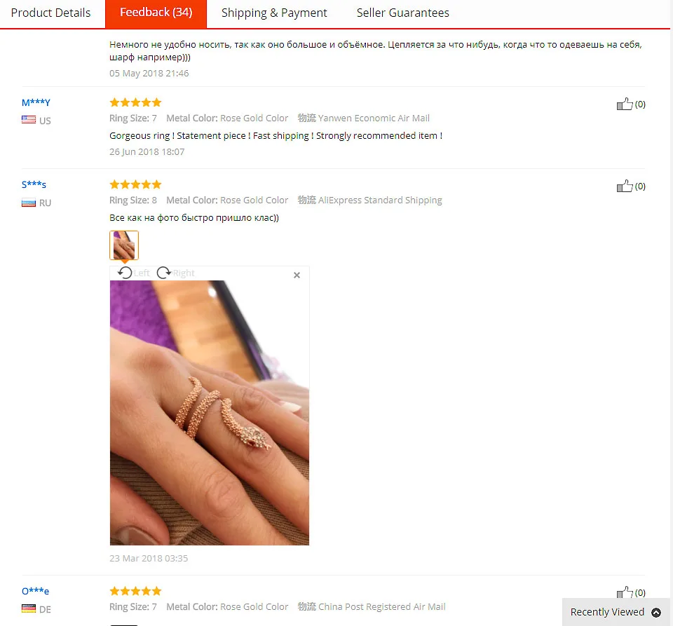Open the Seller Guarantees tab
Image resolution: width=673 pixels, height=626 pixels.
[x=402, y=13]
